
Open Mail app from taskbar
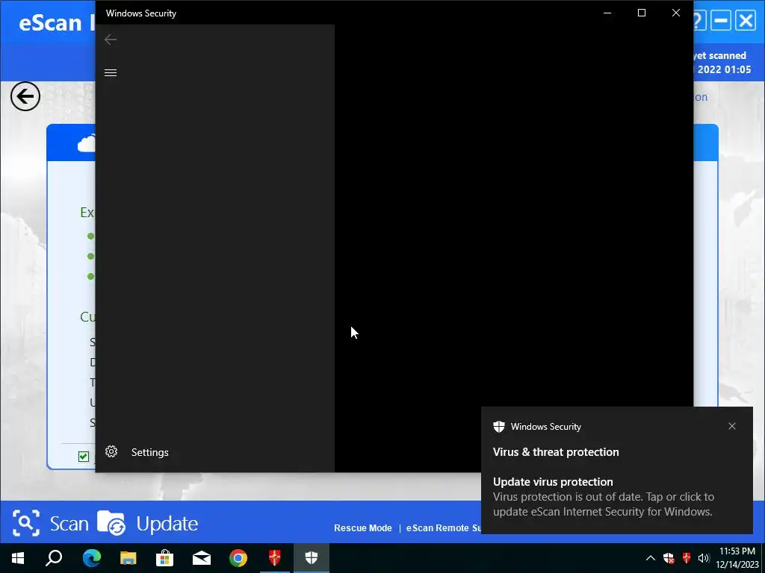pyautogui.click(x=202, y=558)
